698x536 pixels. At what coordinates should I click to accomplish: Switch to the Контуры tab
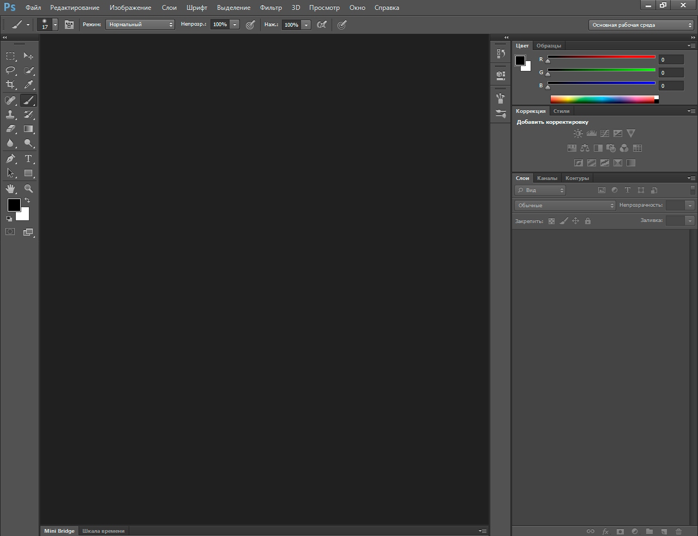(x=577, y=178)
